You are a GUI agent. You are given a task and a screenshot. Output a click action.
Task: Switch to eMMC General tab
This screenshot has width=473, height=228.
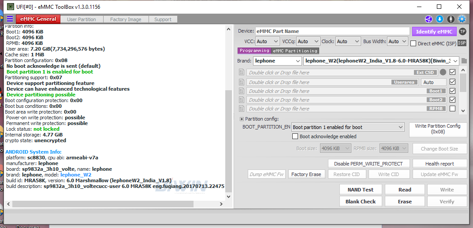coord(38,19)
